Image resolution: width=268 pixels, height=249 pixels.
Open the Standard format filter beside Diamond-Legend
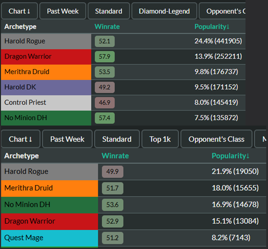tap(109, 11)
